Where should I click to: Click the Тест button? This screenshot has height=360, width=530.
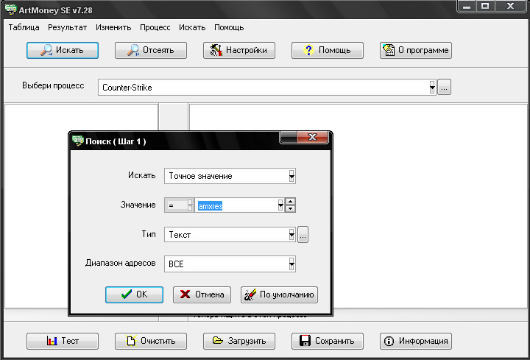point(63,341)
